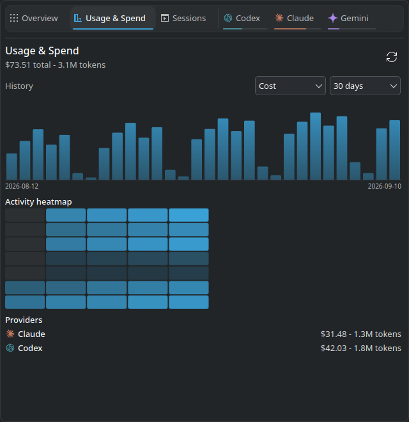Click the last history bar above 2026-09-10
Viewport: 409px width, 422px height.
click(394, 150)
